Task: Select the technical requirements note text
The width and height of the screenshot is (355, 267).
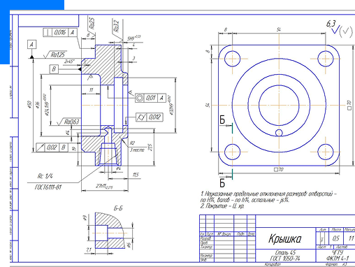Action: point(268,200)
